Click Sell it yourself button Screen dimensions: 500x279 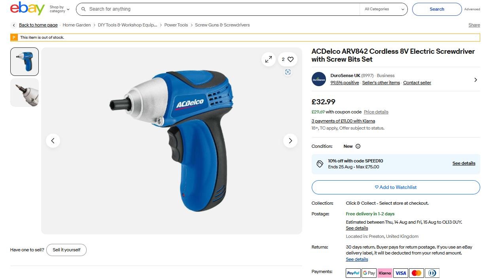click(x=66, y=250)
